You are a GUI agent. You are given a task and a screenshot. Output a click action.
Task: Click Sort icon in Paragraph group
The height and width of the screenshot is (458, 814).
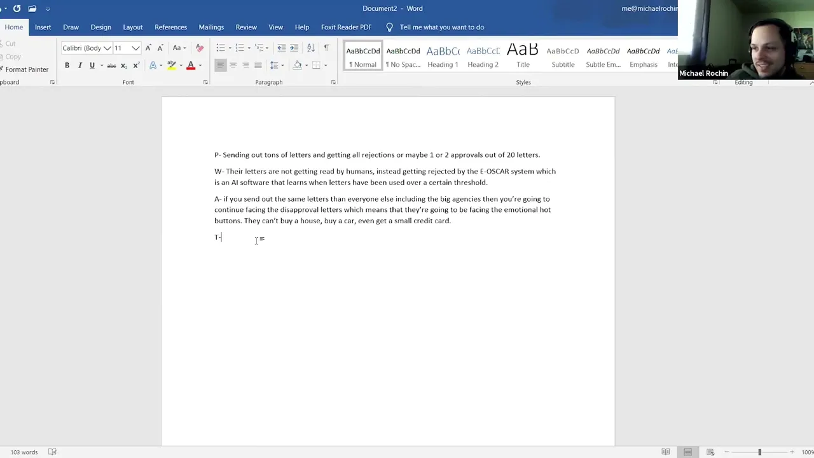tap(310, 48)
